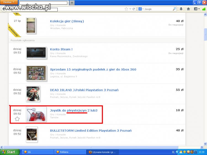Click the Legnica, ul. Bagienna 9 location text
The width and height of the screenshot is (207, 155).
point(63,77)
